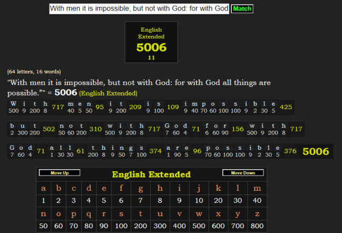Click the quoted phrase 'With men it is impossible' line
The image size is (342, 233).
point(139,83)
